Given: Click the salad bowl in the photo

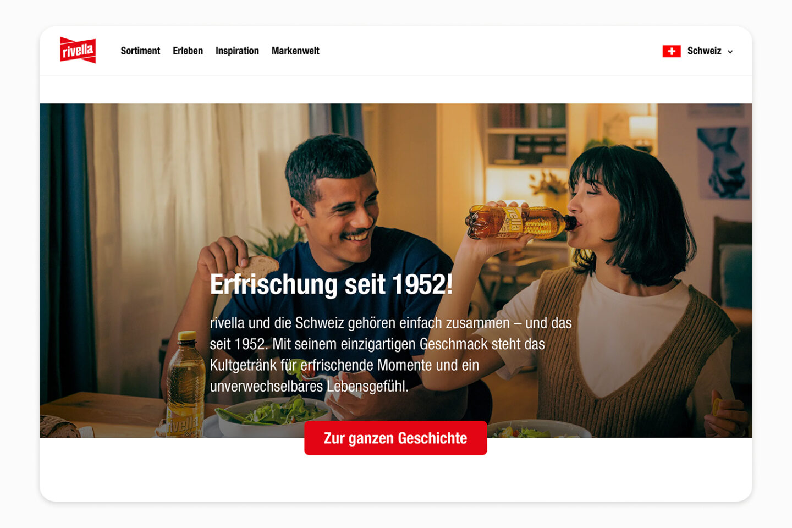Looking at the screenshot, I should tap(273, 417).
